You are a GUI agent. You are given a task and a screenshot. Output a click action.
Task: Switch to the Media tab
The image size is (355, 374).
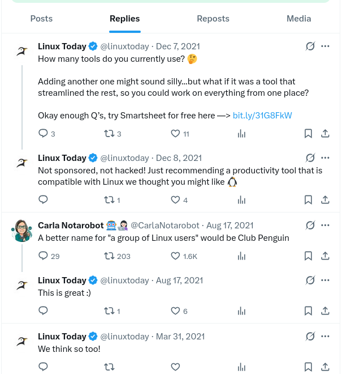pyautogui.click(x=299, y=19)
